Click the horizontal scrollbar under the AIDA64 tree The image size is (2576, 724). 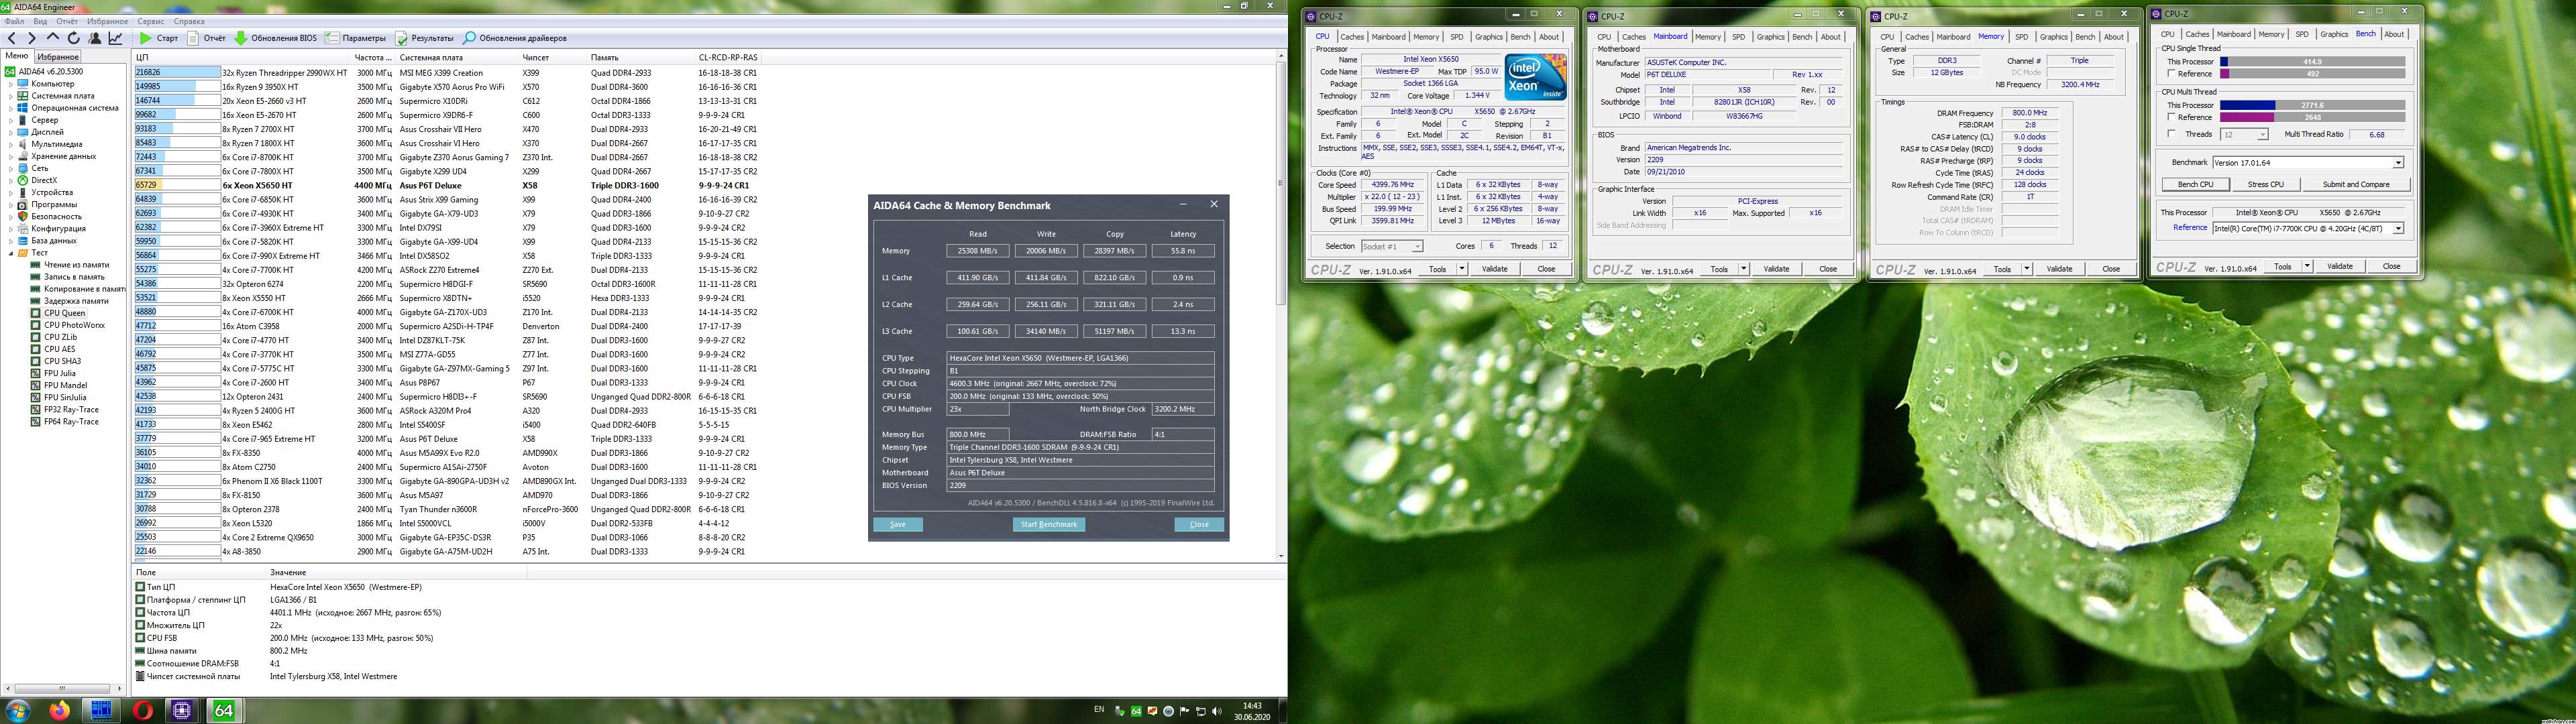tap(63, 688)
